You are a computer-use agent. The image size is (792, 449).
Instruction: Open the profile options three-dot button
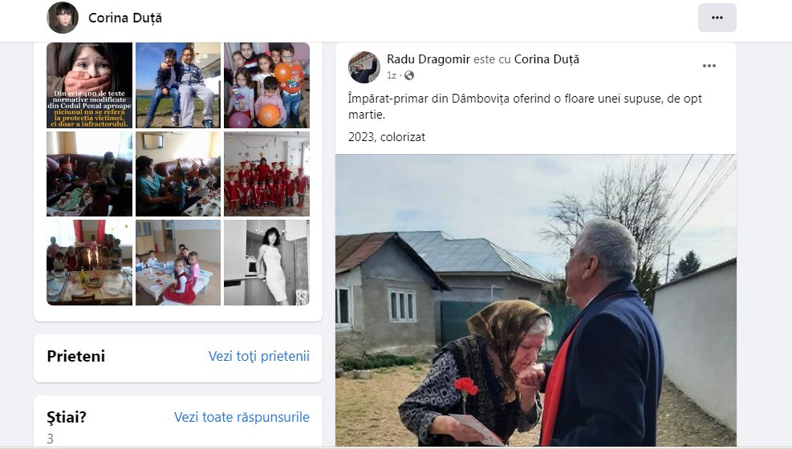point(717,18)
